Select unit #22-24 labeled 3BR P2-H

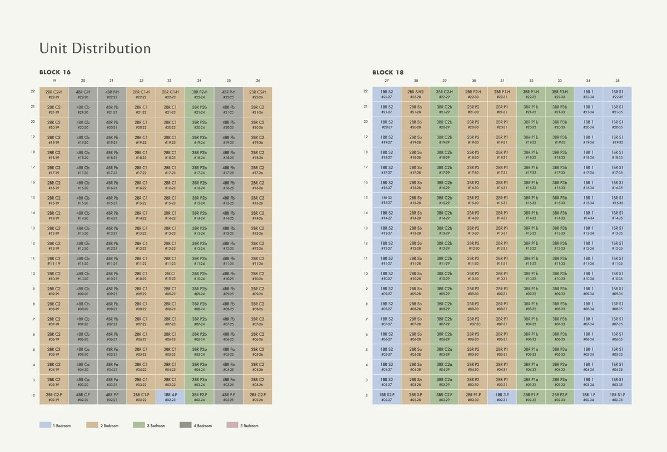point(199,95)
